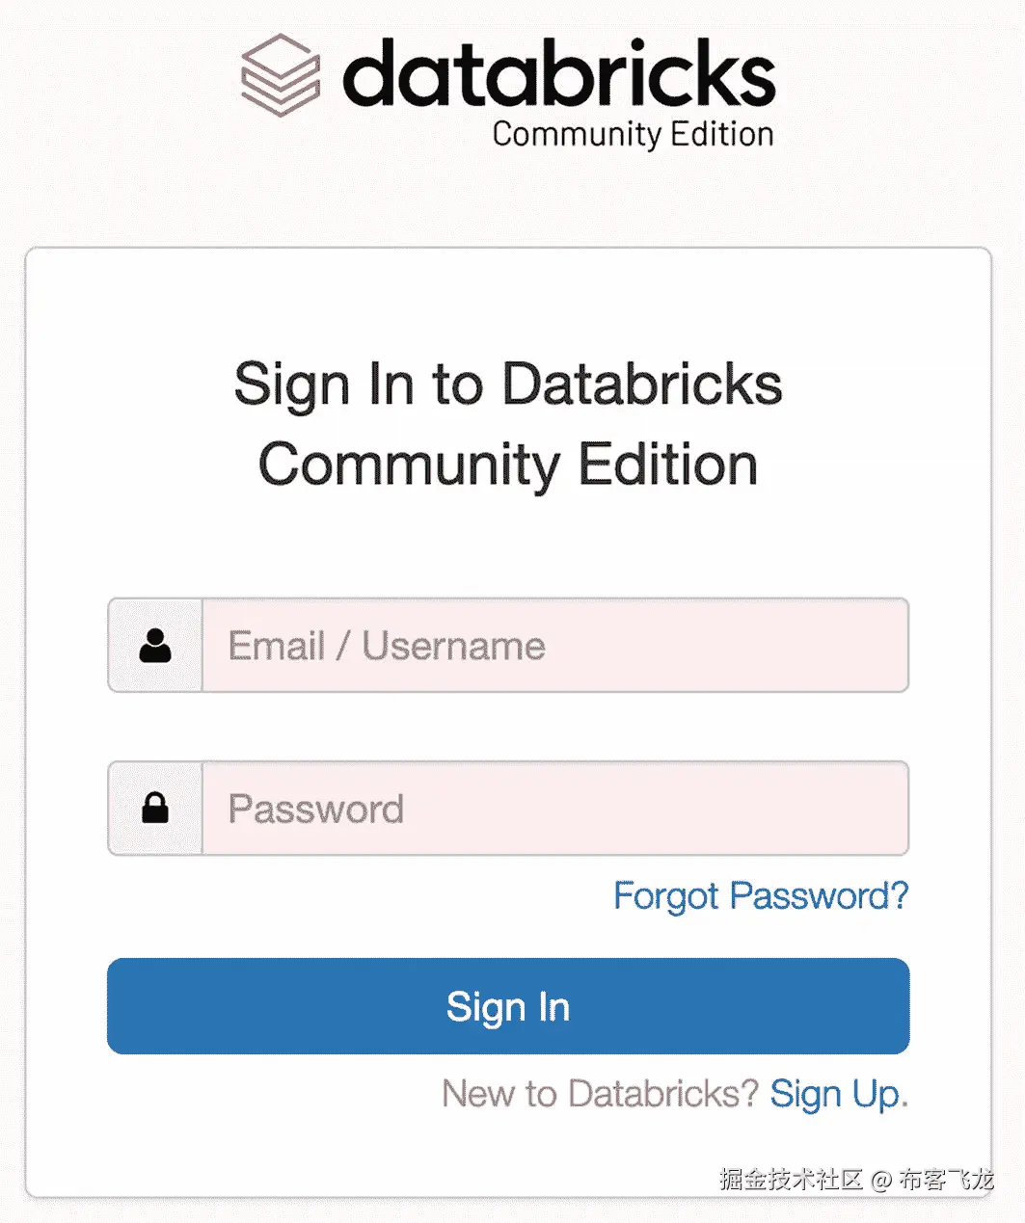Click the Databricks stacked-layers logo icon
Screen dimensions: 1025x1223
(280, 75)
